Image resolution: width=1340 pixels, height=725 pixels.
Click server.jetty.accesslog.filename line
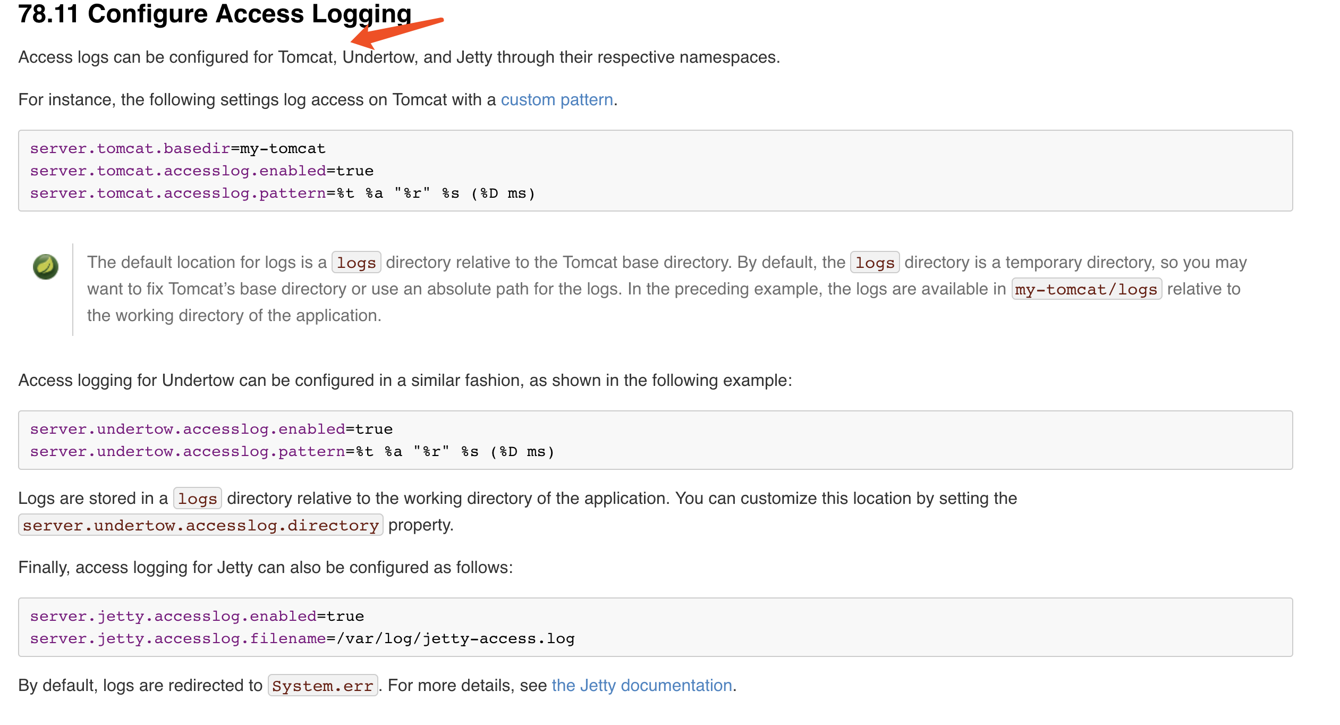[301, 638]
